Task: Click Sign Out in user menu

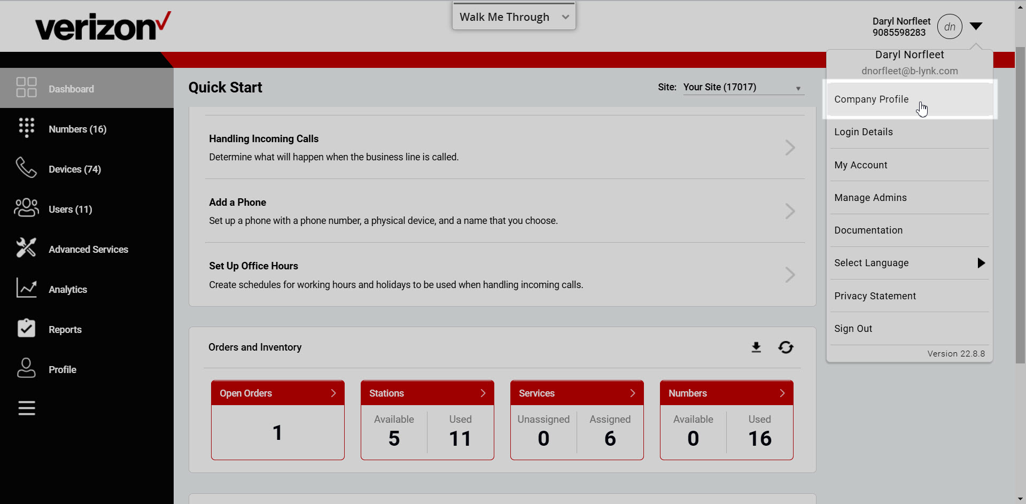Action: 910,329
